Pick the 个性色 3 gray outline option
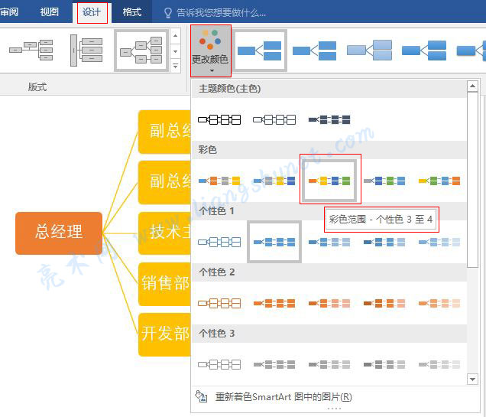Screen dimensions: 486x417 (x=219, y=364)
